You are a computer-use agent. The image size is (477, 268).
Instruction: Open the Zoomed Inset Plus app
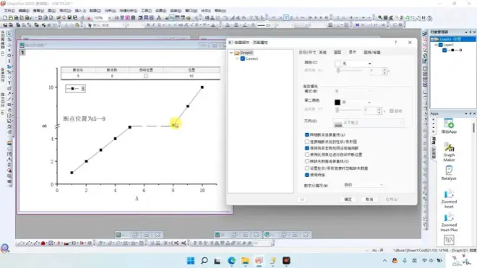point(449,222)
